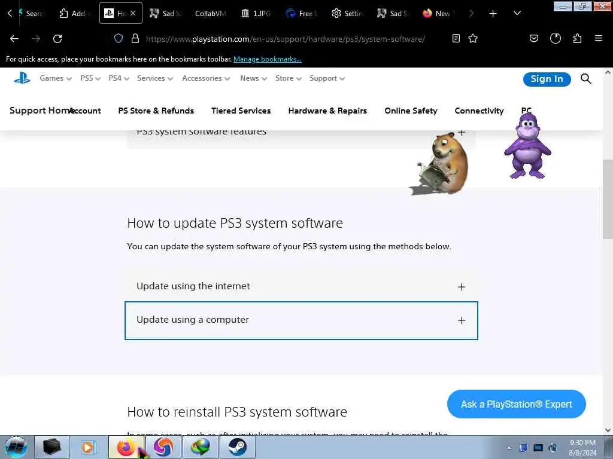Click the padlock site information icon
This screenshot has height=459, width=613.
coord(135,38)
